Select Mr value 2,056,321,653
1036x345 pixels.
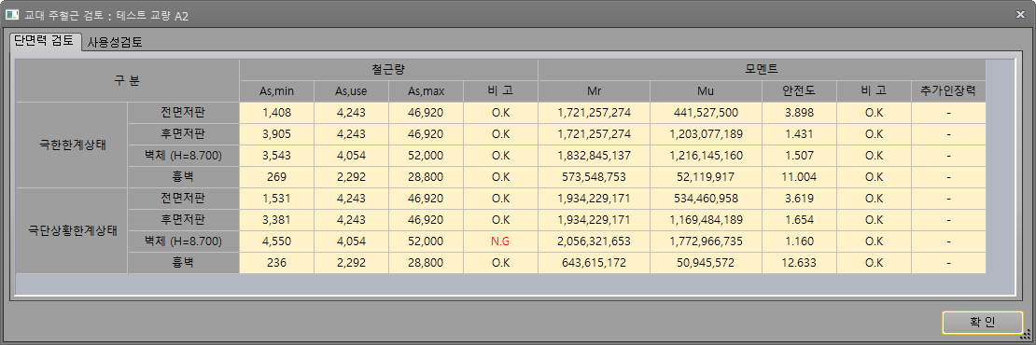[x=594, y=241]
